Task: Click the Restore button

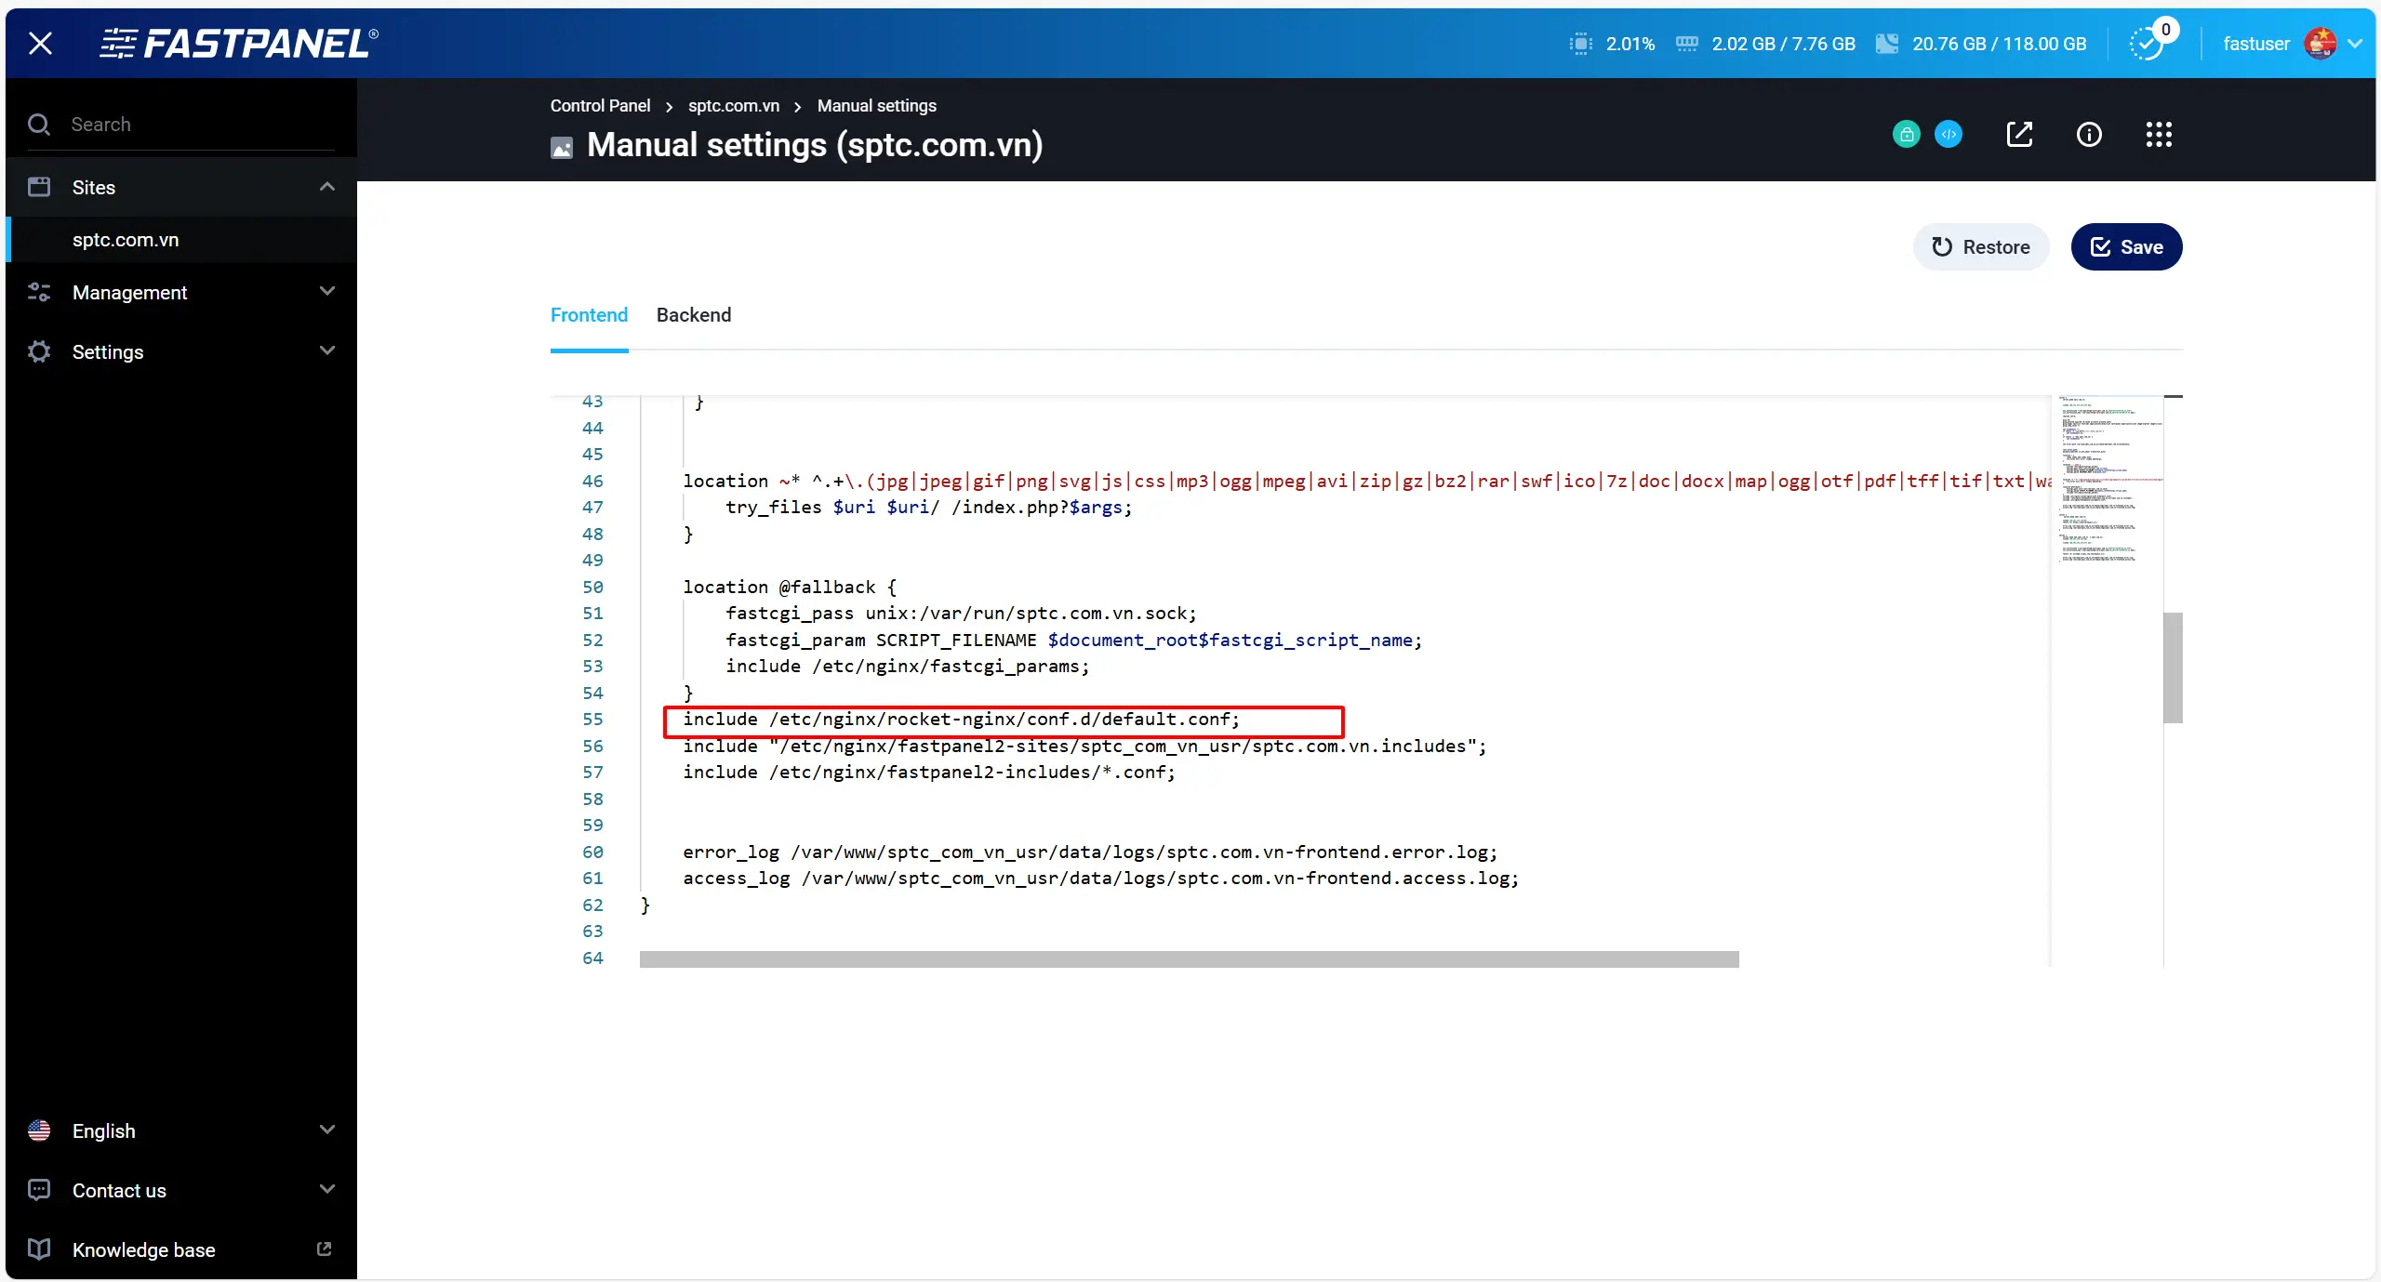Action: [x=1980, y=247]
